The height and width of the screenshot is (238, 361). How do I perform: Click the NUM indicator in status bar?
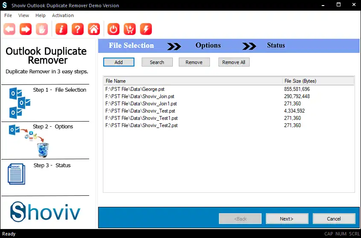pos(341,234)
